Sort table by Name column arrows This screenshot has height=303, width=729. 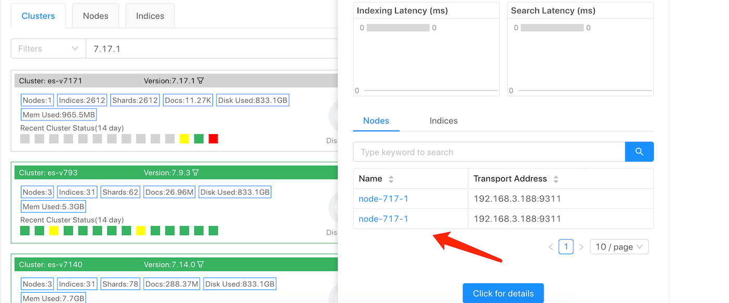[391, 179]
